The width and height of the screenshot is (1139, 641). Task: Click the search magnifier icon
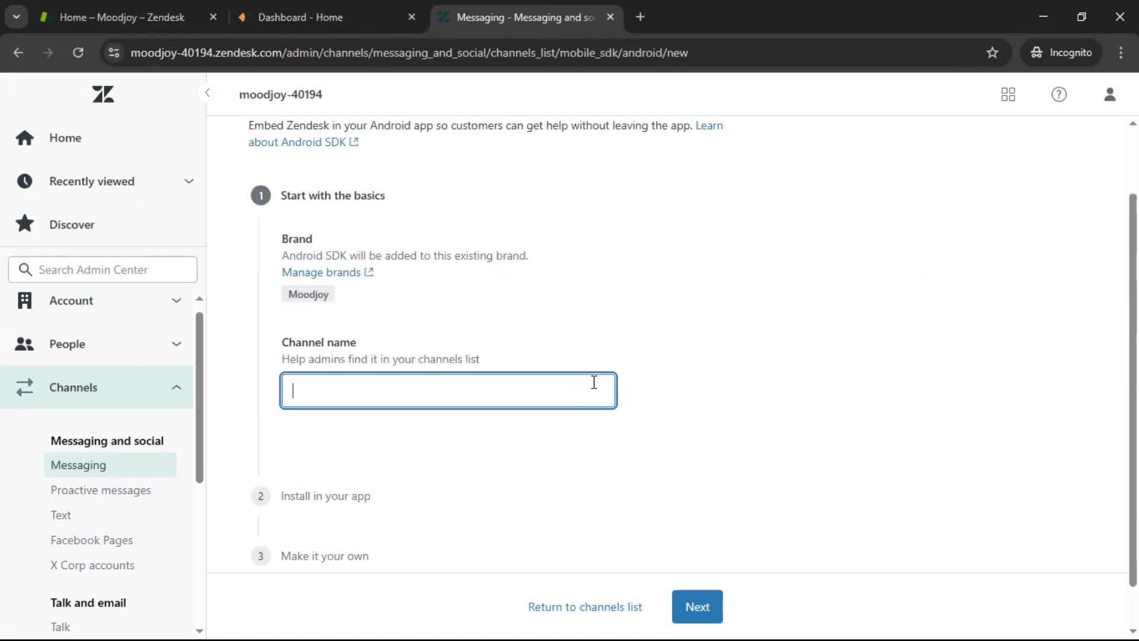(24, 269)
